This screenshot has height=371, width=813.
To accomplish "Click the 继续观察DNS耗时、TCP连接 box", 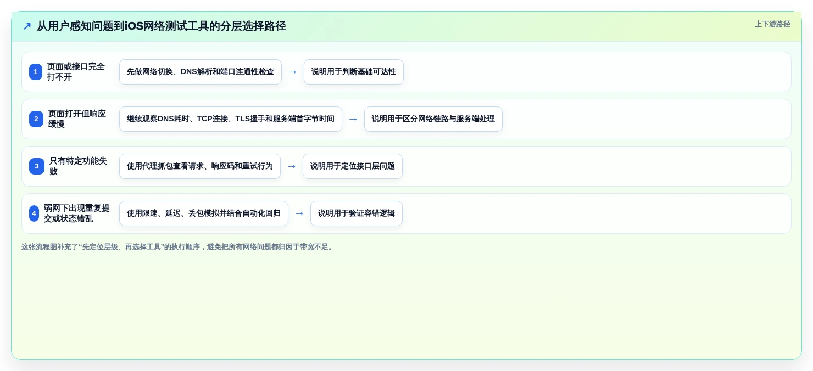I will click(231, 119).
